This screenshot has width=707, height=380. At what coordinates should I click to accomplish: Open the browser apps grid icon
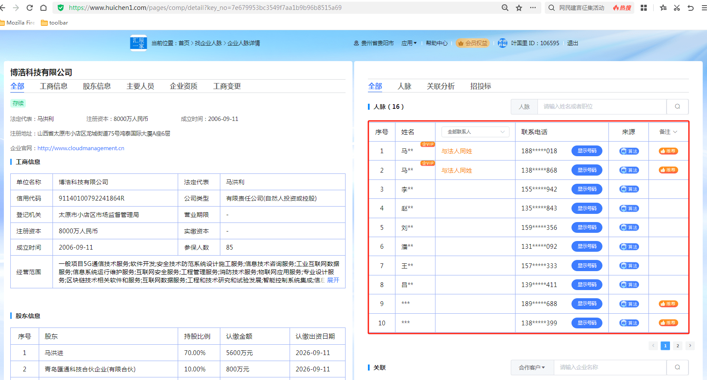pos(644,8)
